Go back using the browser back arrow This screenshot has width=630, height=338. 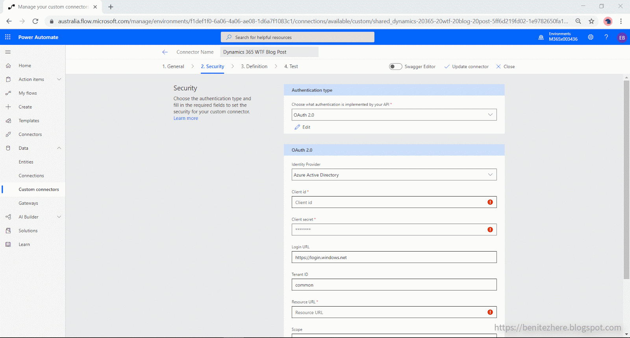9,21
